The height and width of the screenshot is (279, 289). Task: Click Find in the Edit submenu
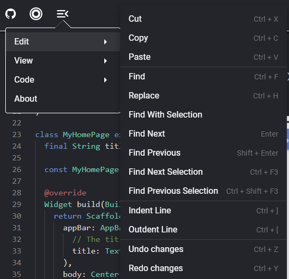coord(203,77)
